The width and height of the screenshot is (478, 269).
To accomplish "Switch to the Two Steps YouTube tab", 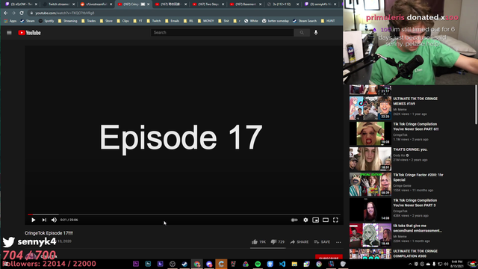I will point(208,4).
